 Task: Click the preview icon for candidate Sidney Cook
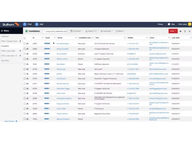(x=27, y=69)
